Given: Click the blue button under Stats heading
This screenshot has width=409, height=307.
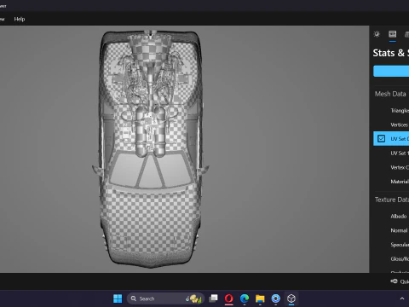Looking at the screenshot, I should pyautogui.click(x=391, y=71).
